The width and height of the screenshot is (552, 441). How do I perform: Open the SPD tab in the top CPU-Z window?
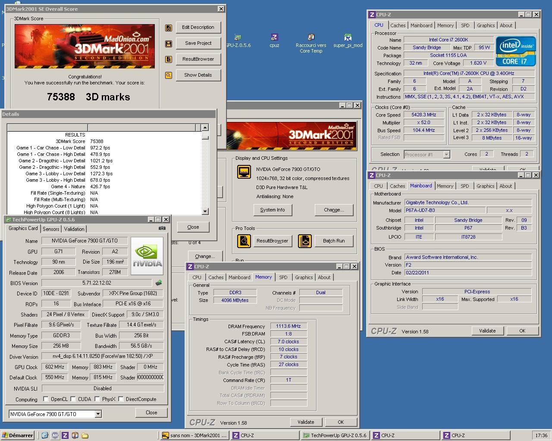click(x=465, y=25)
